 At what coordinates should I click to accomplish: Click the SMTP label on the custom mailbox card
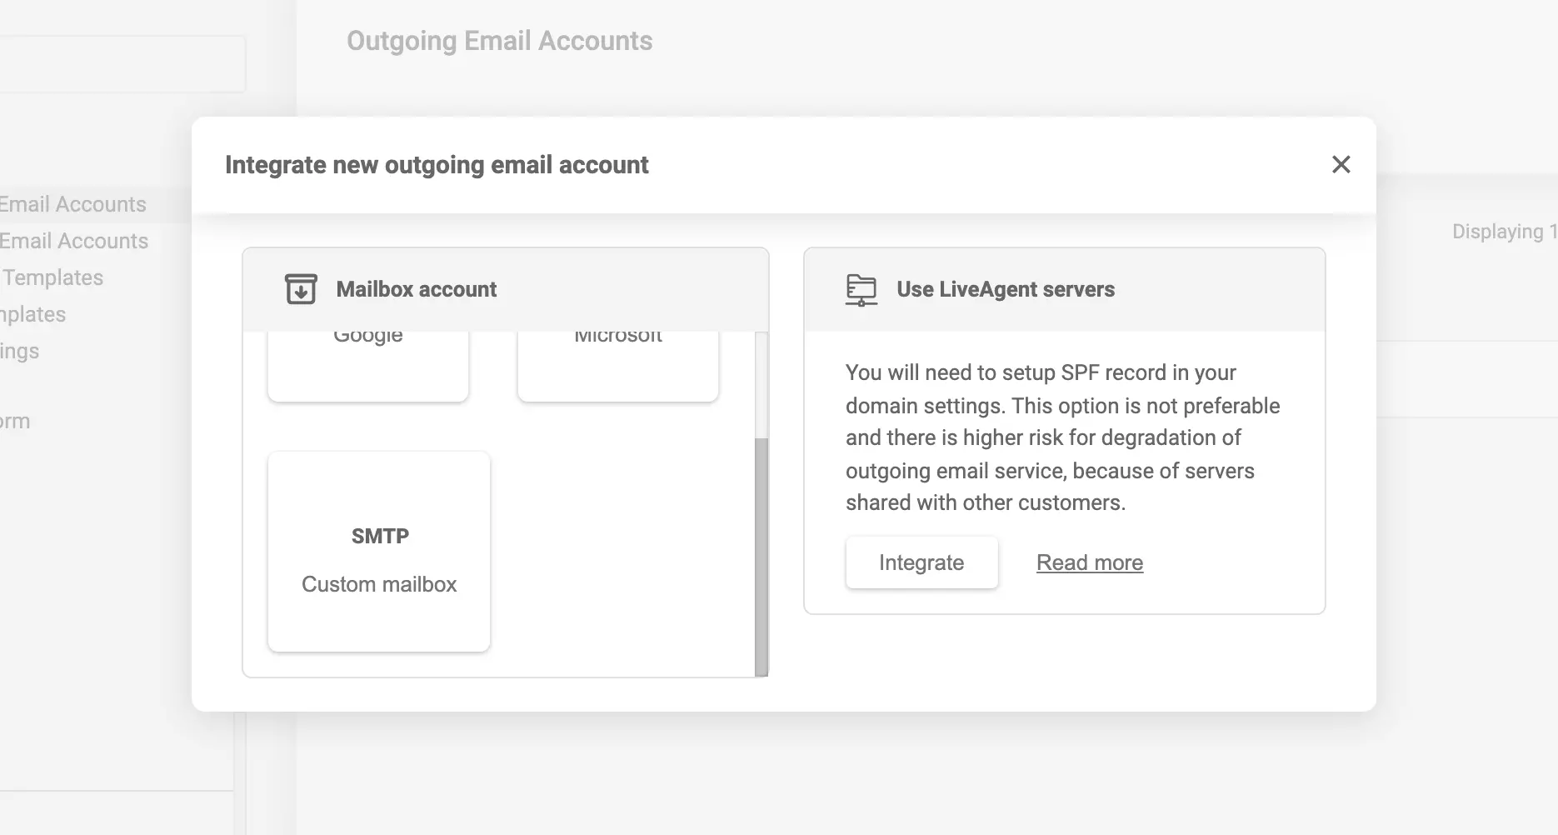pyautogui.click(x=379, y=536)
